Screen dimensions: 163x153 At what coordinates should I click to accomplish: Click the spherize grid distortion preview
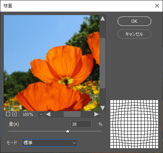click(x=134, y=124)
